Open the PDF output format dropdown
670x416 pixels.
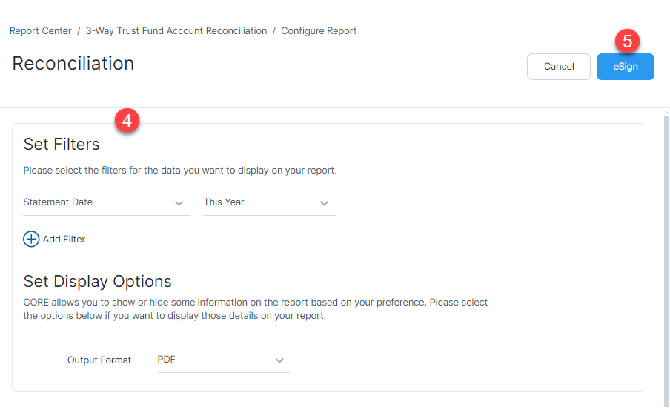[224, 360]
